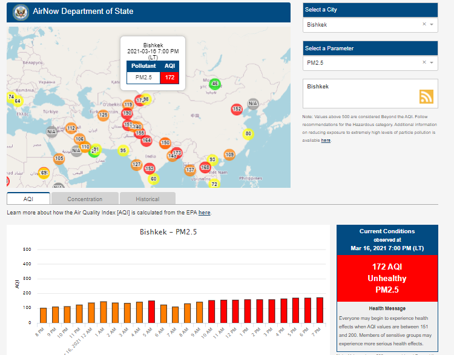Image resolution: width=454 pixels, height=355 pixels.
Task: Select the red 168 AQI map marker
Action: pos(205,167)
